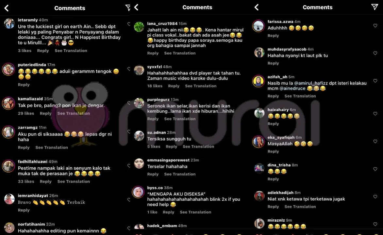Expand translation of ietaramly's comment
Viewport: 383px width, 235px height.
click(71, 51)
